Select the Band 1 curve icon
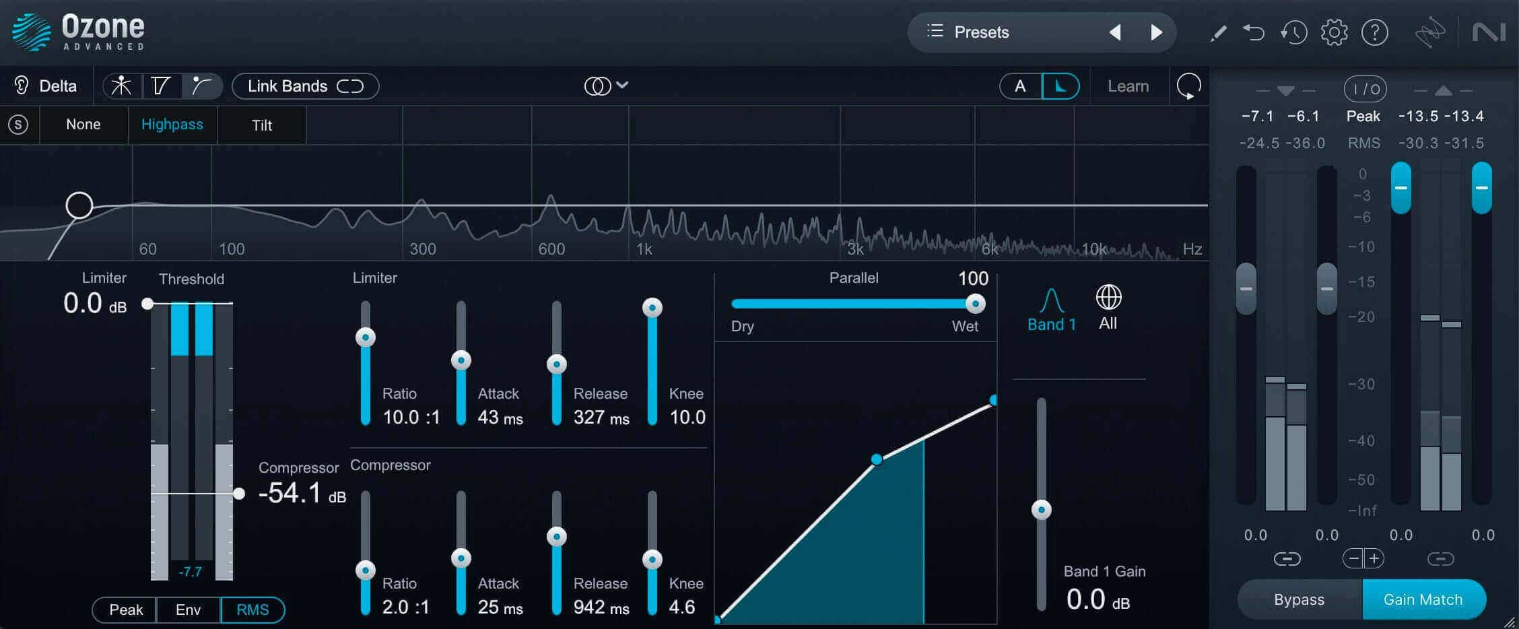Image resolution: width=1519 pixels, height=629 pixels. coord(1052,300)
